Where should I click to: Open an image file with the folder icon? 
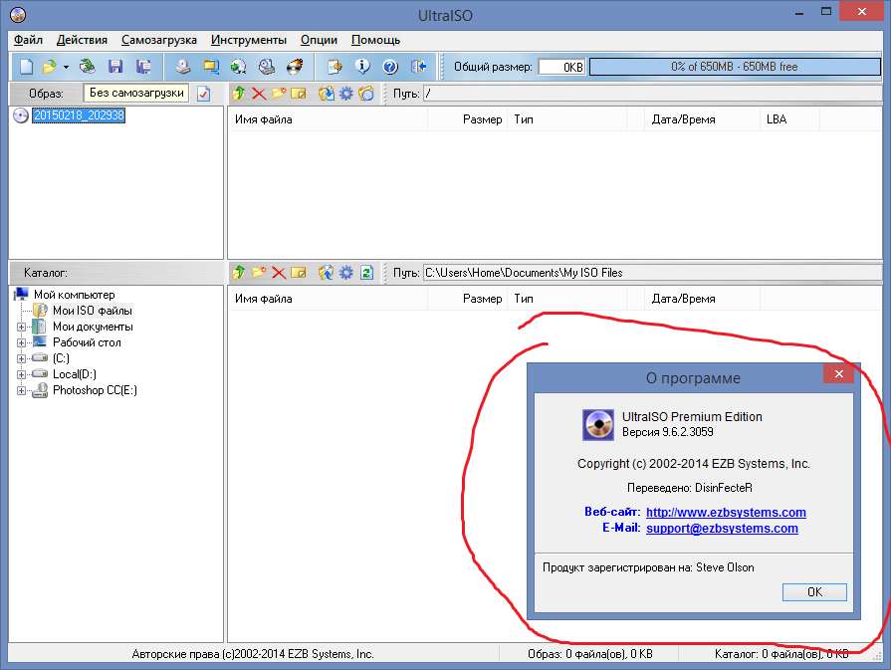click(50, 67)
